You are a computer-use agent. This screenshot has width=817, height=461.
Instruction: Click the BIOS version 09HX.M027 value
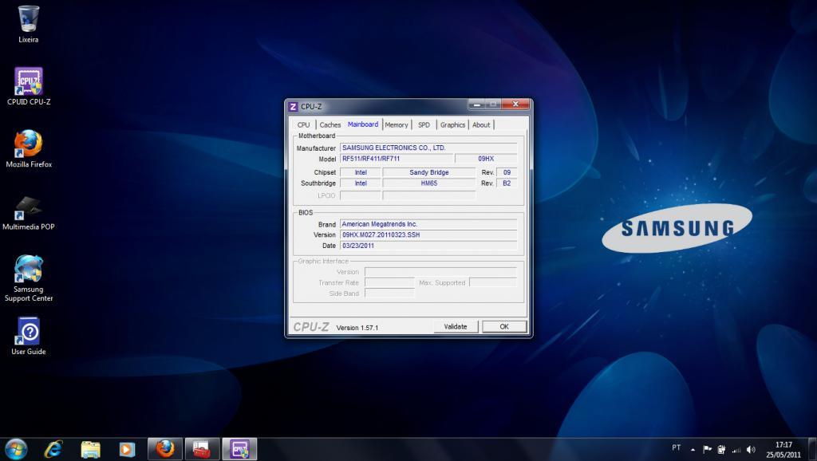tap(428, 235)
